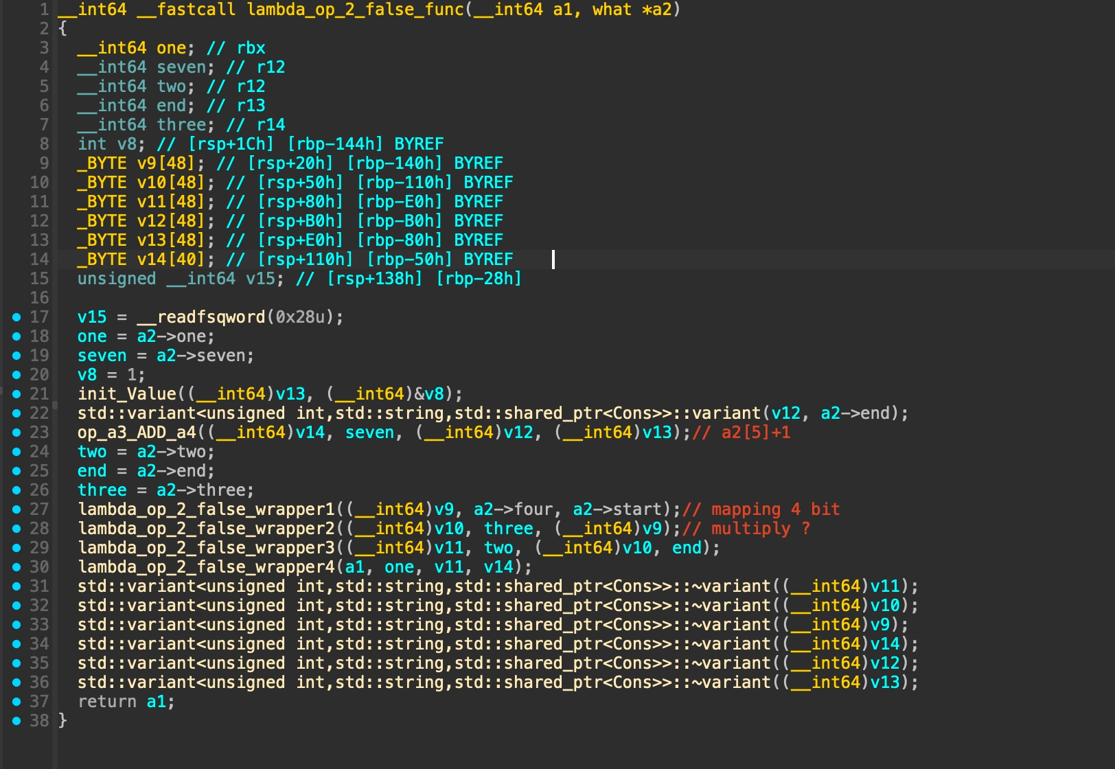The width and height of the screenshot is (1115, 769).
Task: Click the blue dot beside line 30
Action: (16, 567)
